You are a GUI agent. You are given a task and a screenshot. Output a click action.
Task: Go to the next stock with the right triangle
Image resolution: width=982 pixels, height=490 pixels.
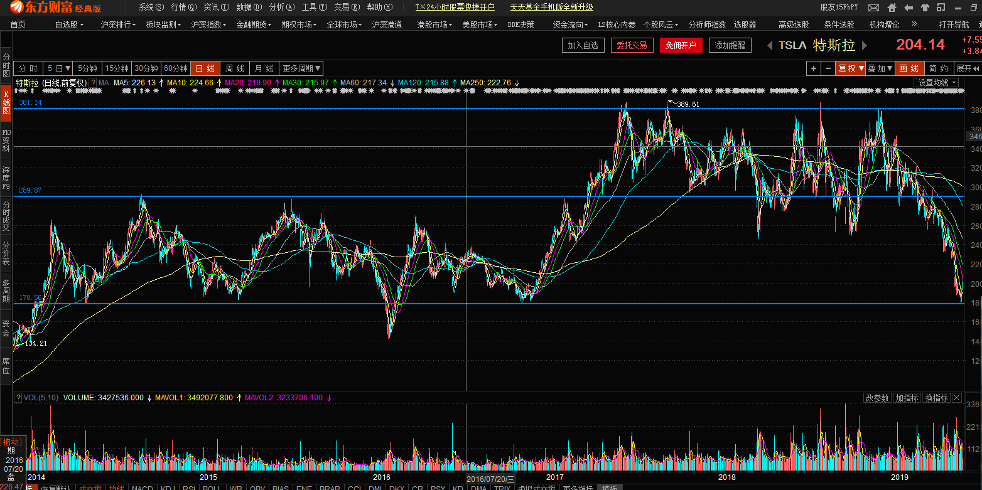point(865,45)
